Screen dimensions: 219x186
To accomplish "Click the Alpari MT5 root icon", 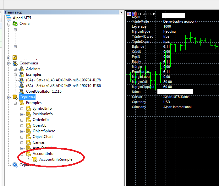I will point(8,18).
